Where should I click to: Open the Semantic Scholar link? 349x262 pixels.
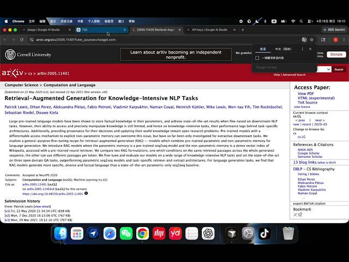pos(310,157)
